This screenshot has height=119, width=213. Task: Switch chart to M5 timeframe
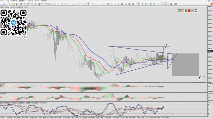[x=59, y=4]
